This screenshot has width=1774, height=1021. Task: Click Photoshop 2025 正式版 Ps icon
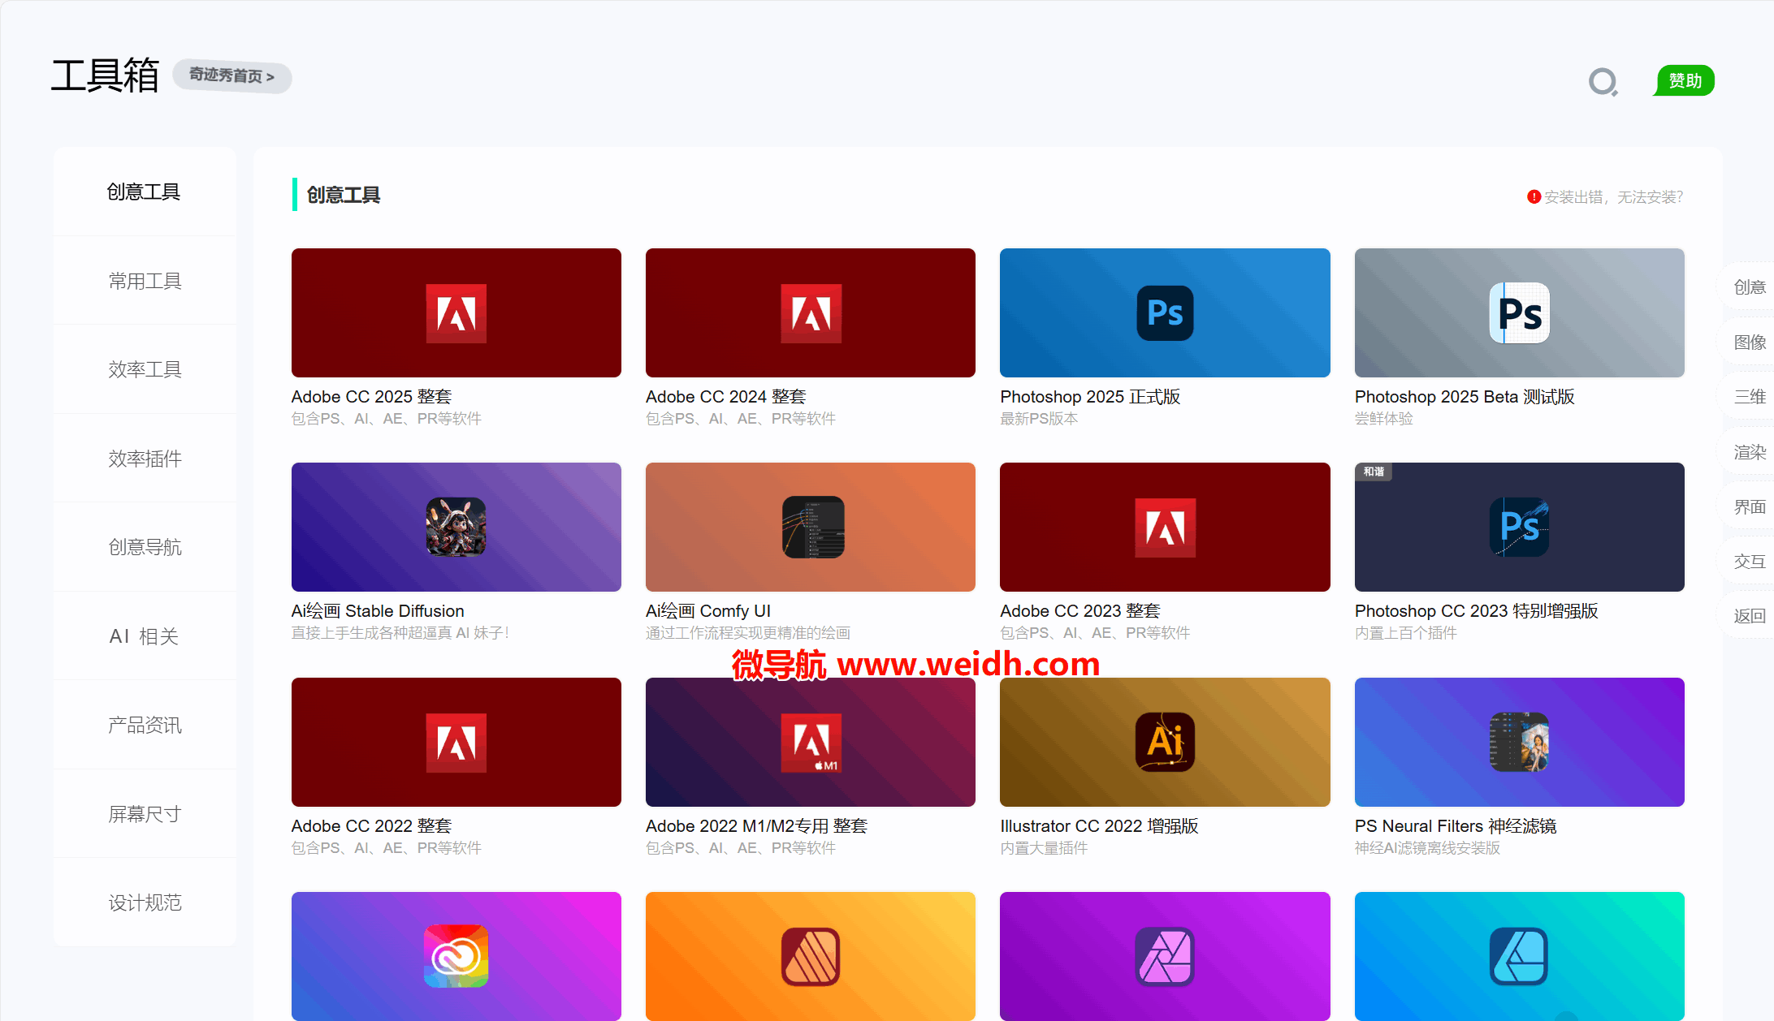[1165, 313]
